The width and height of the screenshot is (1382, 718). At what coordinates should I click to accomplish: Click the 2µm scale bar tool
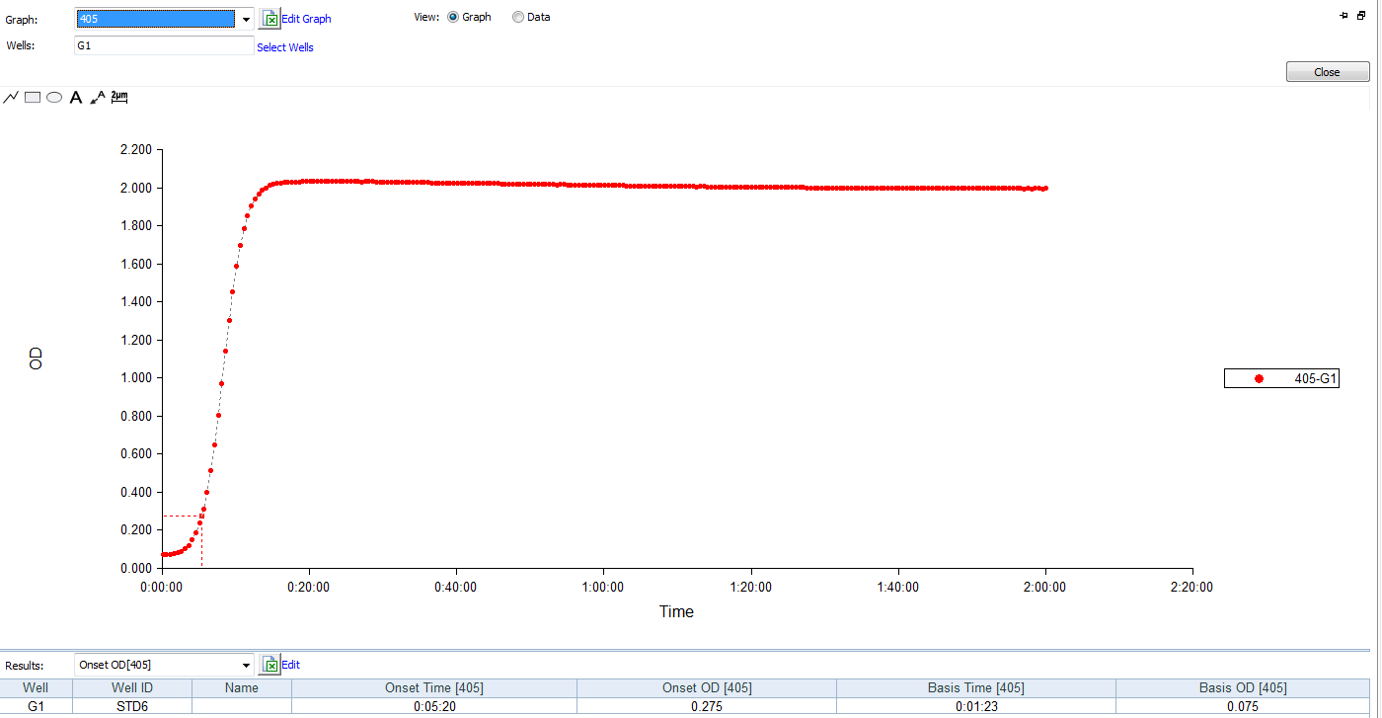pyautogui.click(x=119, y=96)
